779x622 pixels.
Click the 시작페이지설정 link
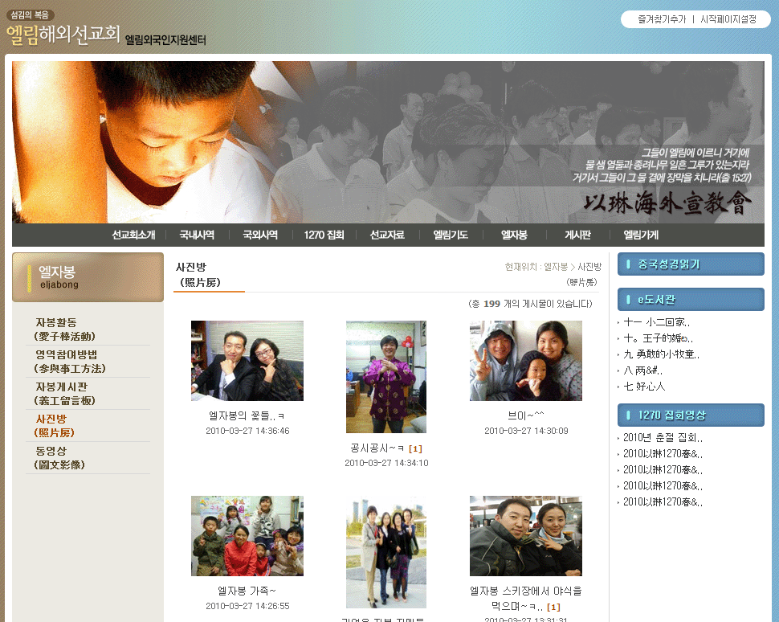click(728, 19)
